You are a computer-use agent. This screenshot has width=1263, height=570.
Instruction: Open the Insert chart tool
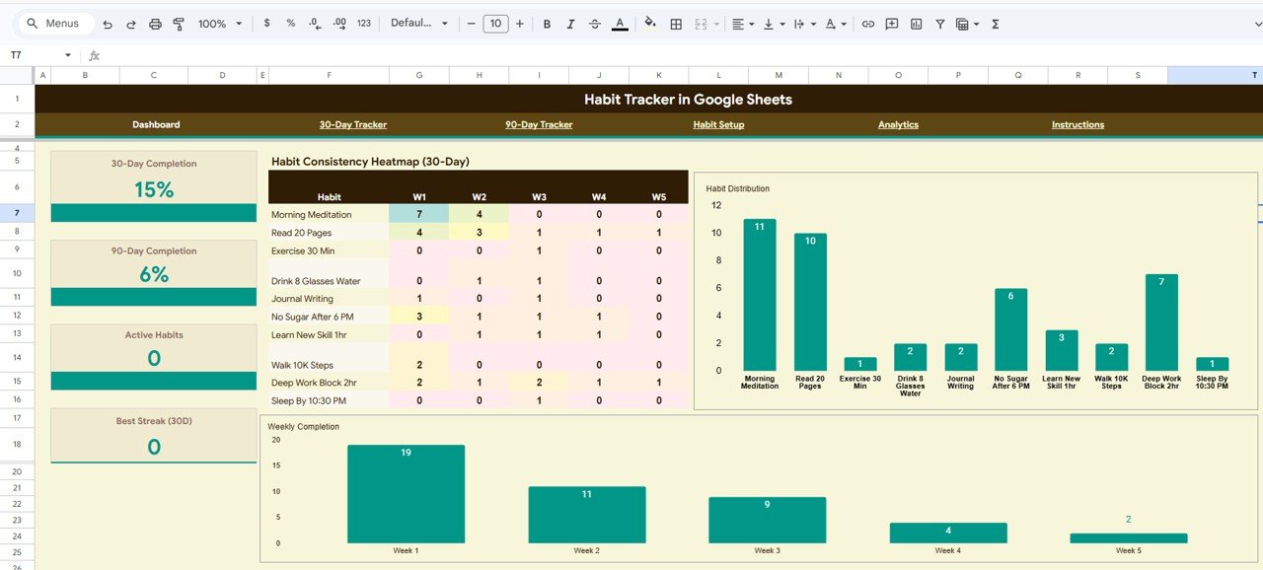(915, 23)
